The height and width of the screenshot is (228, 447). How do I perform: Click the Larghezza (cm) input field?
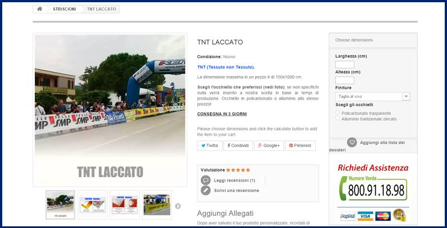click(344, 64)
